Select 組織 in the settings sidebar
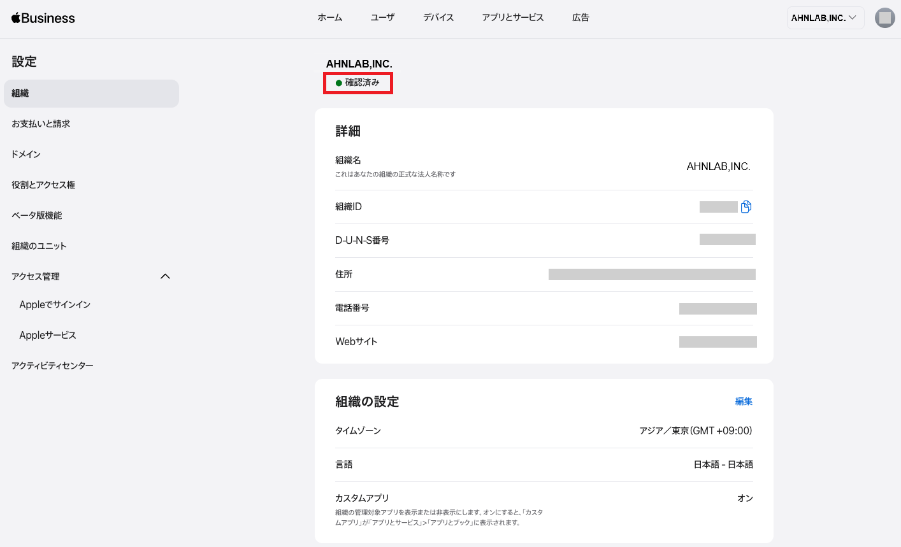This screenshot has width=901, height=547. 91,94
